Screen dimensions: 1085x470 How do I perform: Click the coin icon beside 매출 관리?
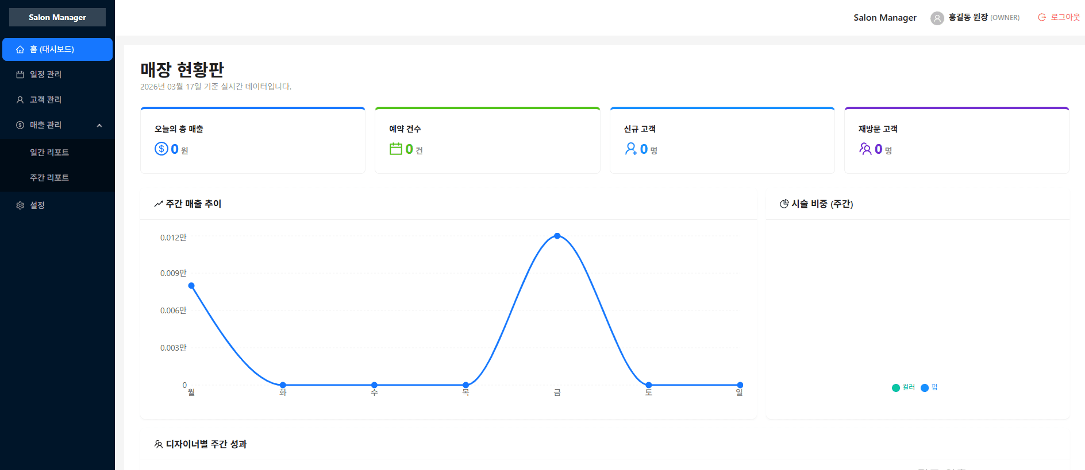(20, 125)
